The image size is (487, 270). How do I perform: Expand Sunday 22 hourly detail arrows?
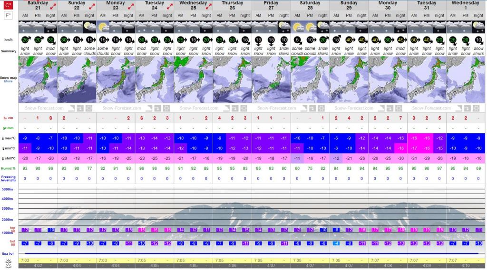click(x=91, y=6)
